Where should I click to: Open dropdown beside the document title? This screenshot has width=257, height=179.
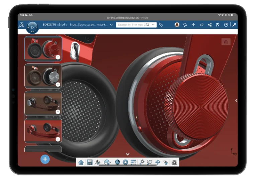[x=111, y=25]
